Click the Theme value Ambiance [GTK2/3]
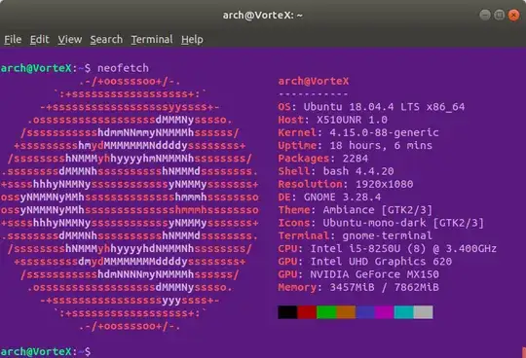The width and height of the screenshot is (526, 358). (x=378, y=210)
